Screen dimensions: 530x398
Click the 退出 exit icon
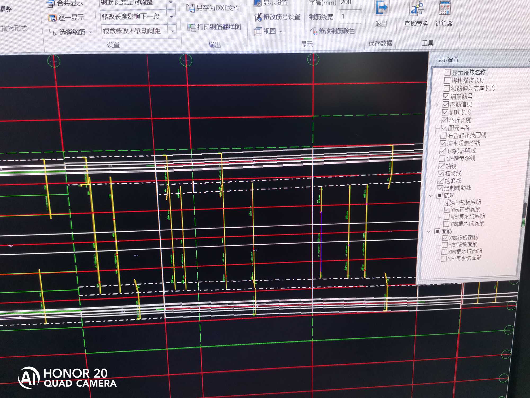[x=381, y=8]
